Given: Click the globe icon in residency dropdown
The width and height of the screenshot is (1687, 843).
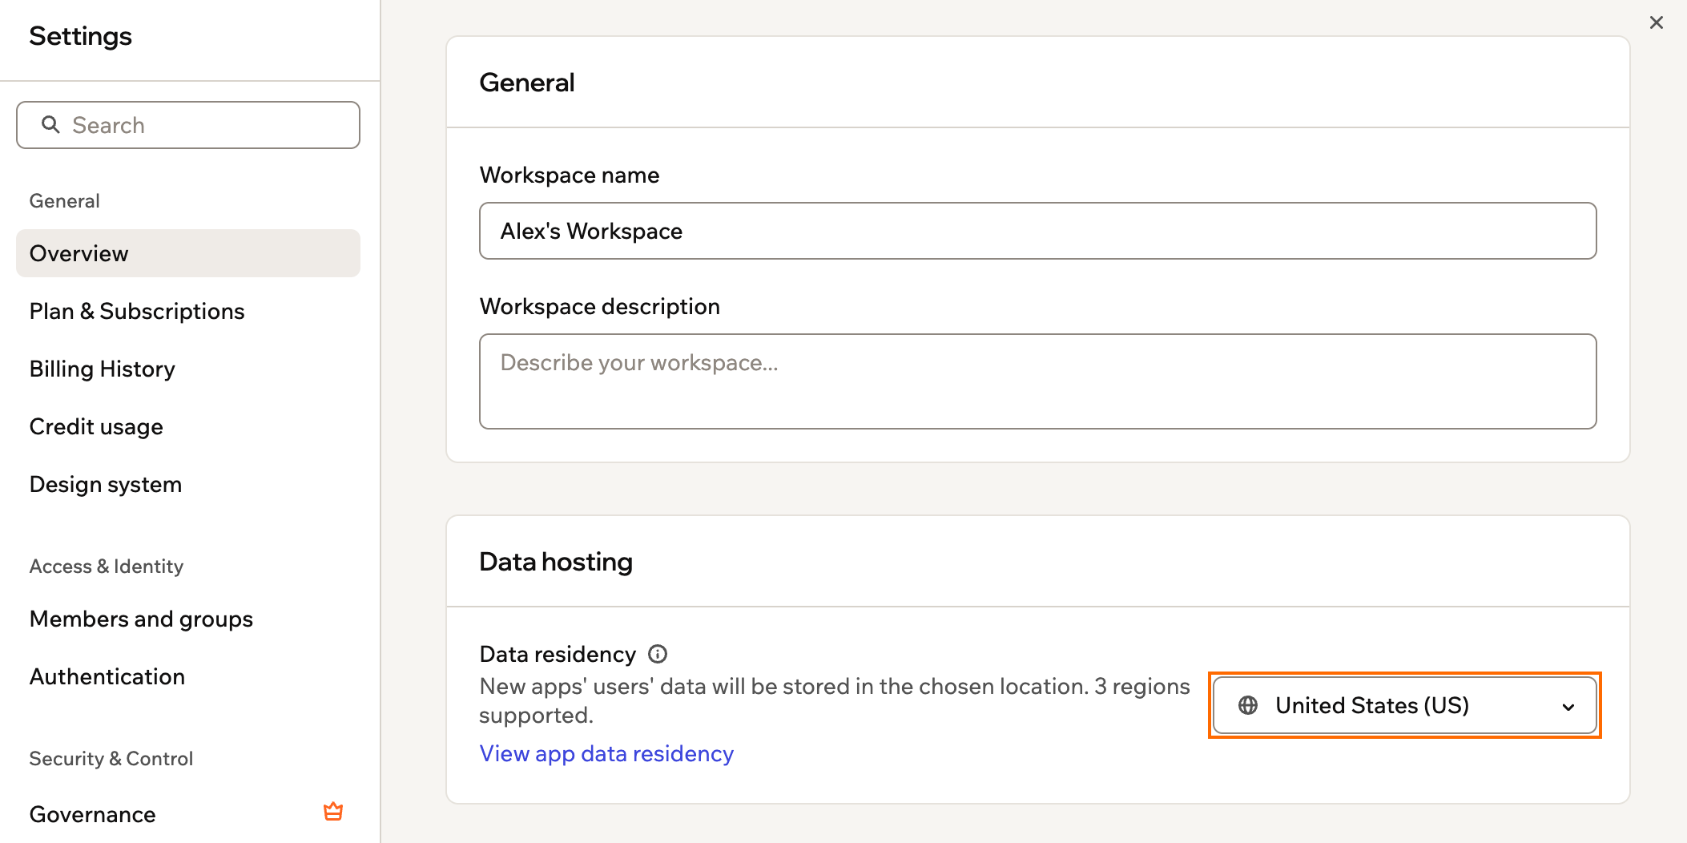Looking at the screenshot, I should coord(1248,705).
